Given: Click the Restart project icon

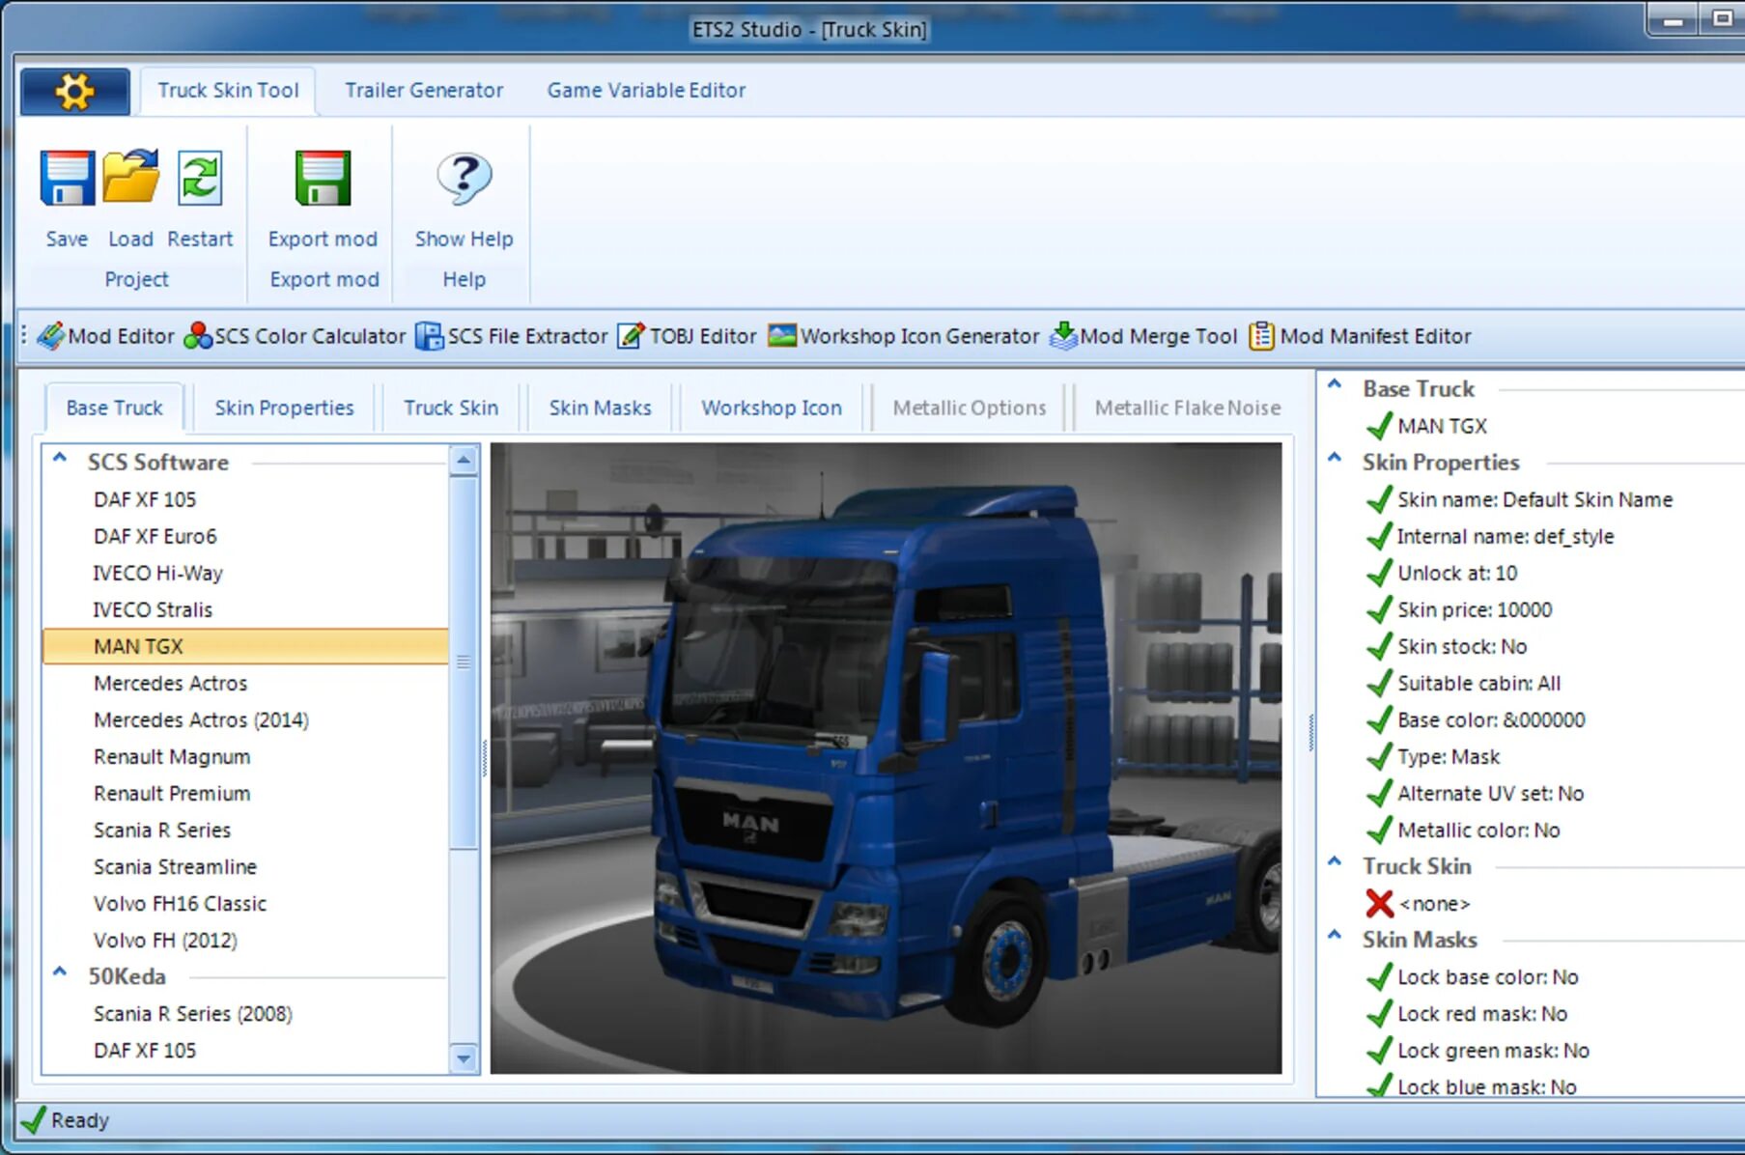Looking at the screenshot, I should (x=200, y=178).
